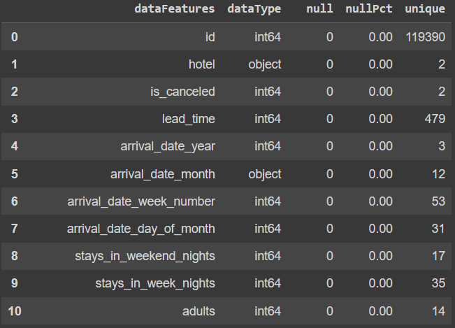Select the nullPct 0.00 in the lead_time row
Screen dimensions: 455x328
tap(380, 119)
